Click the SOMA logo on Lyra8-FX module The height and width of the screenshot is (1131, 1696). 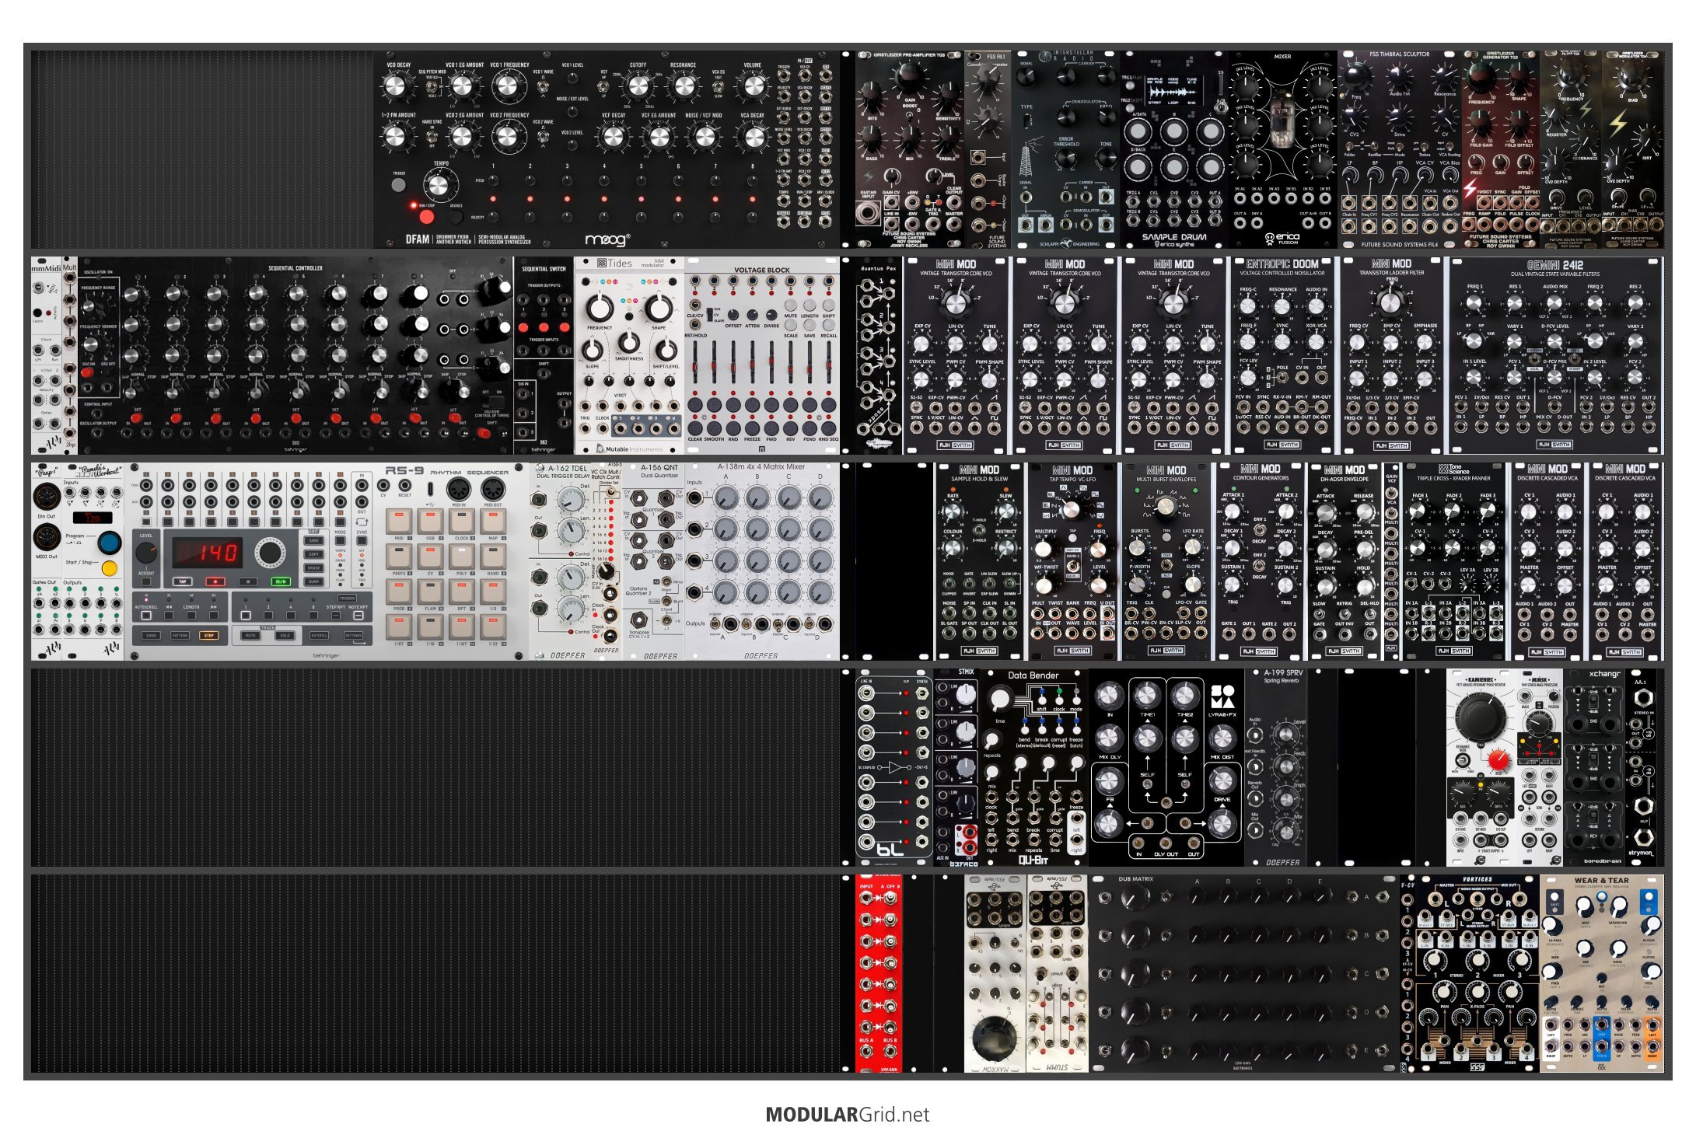point(1223,696)
